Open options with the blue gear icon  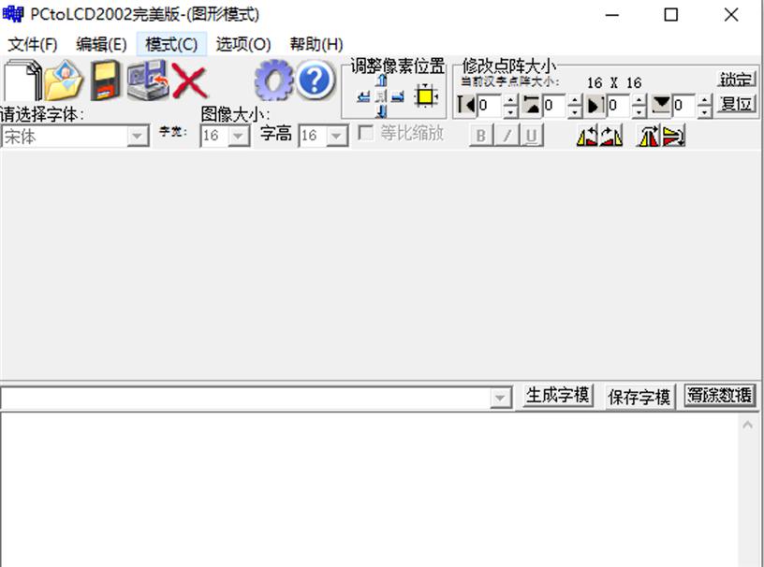pyautogui.click(x=273, y=80)
